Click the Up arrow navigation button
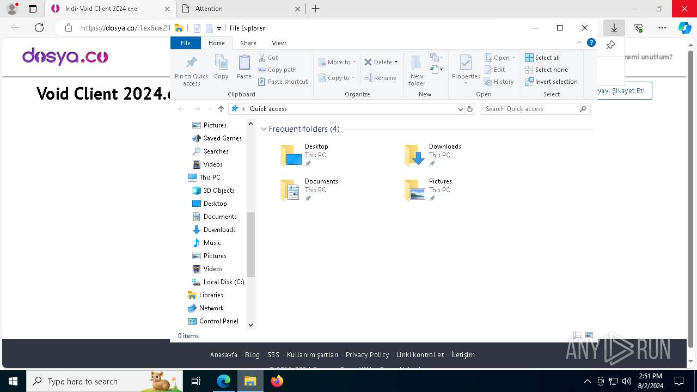The image size is (697, 392). (x=221, y=109)
